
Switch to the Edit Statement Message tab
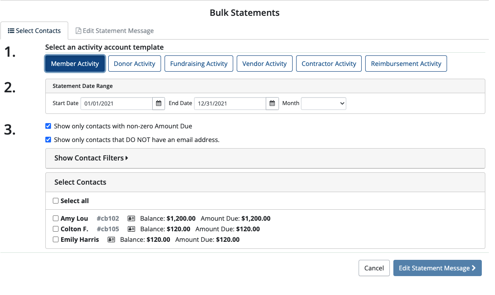115,30
